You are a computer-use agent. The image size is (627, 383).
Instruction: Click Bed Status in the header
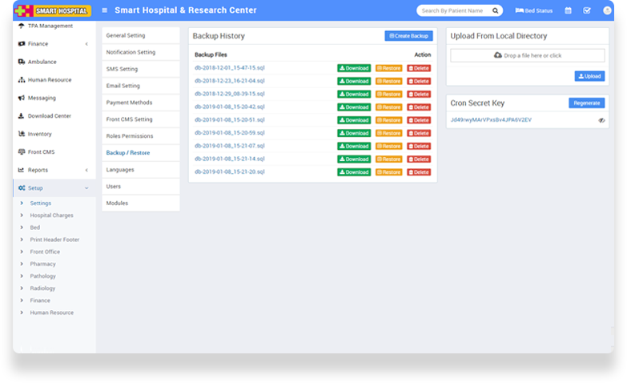[533, 10]
